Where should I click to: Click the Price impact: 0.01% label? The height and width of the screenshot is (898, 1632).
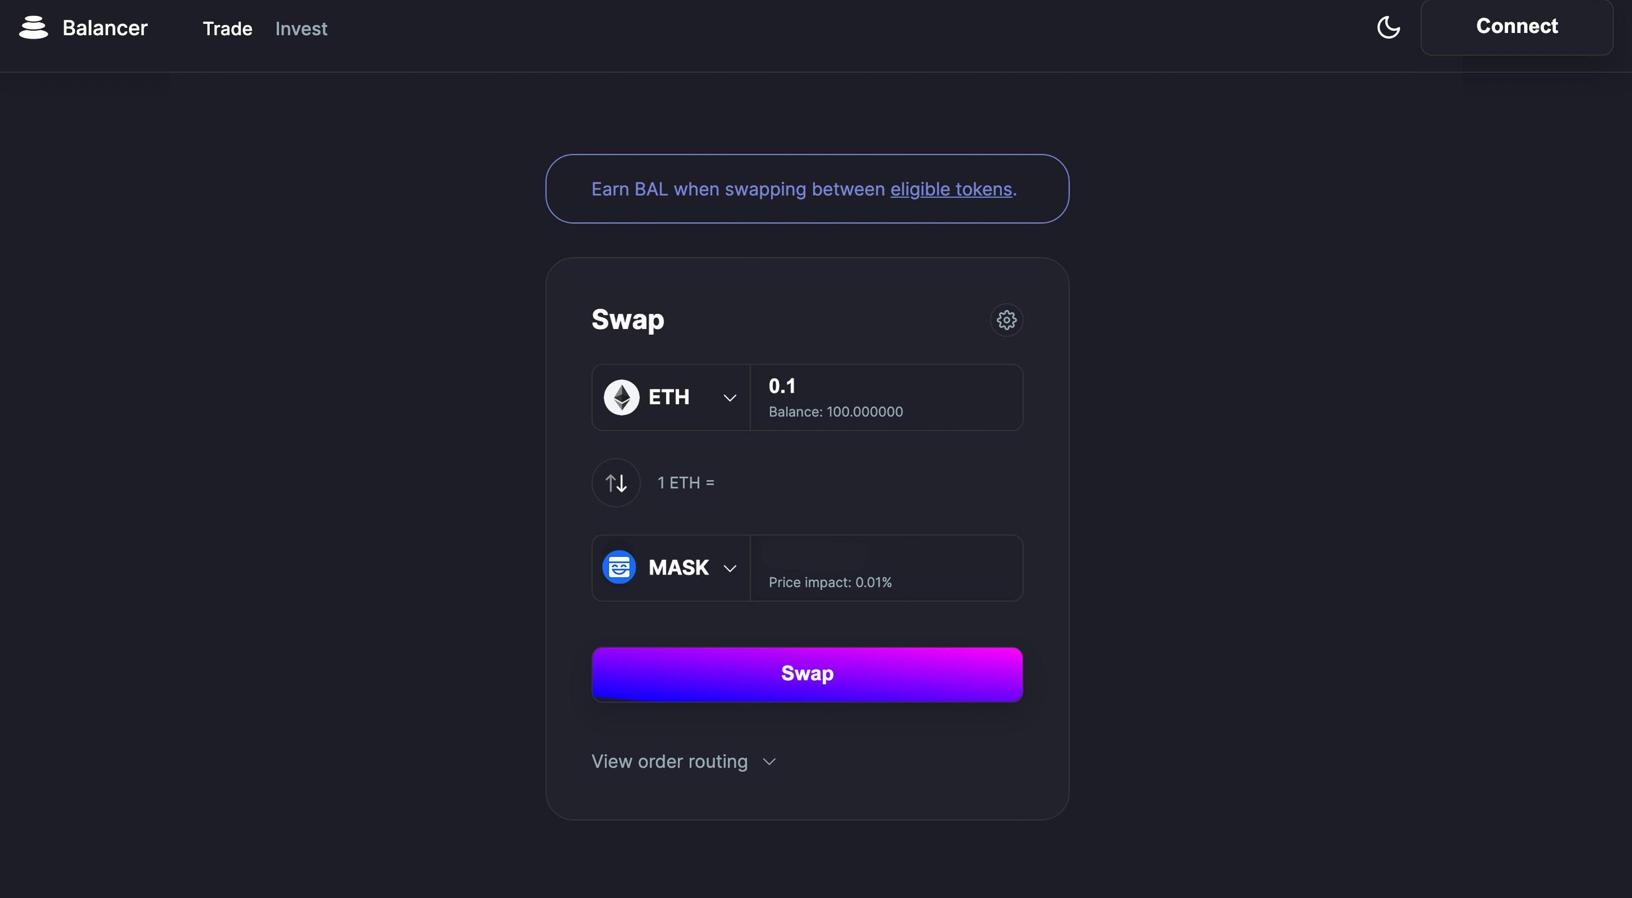click(x=830, y=583)
